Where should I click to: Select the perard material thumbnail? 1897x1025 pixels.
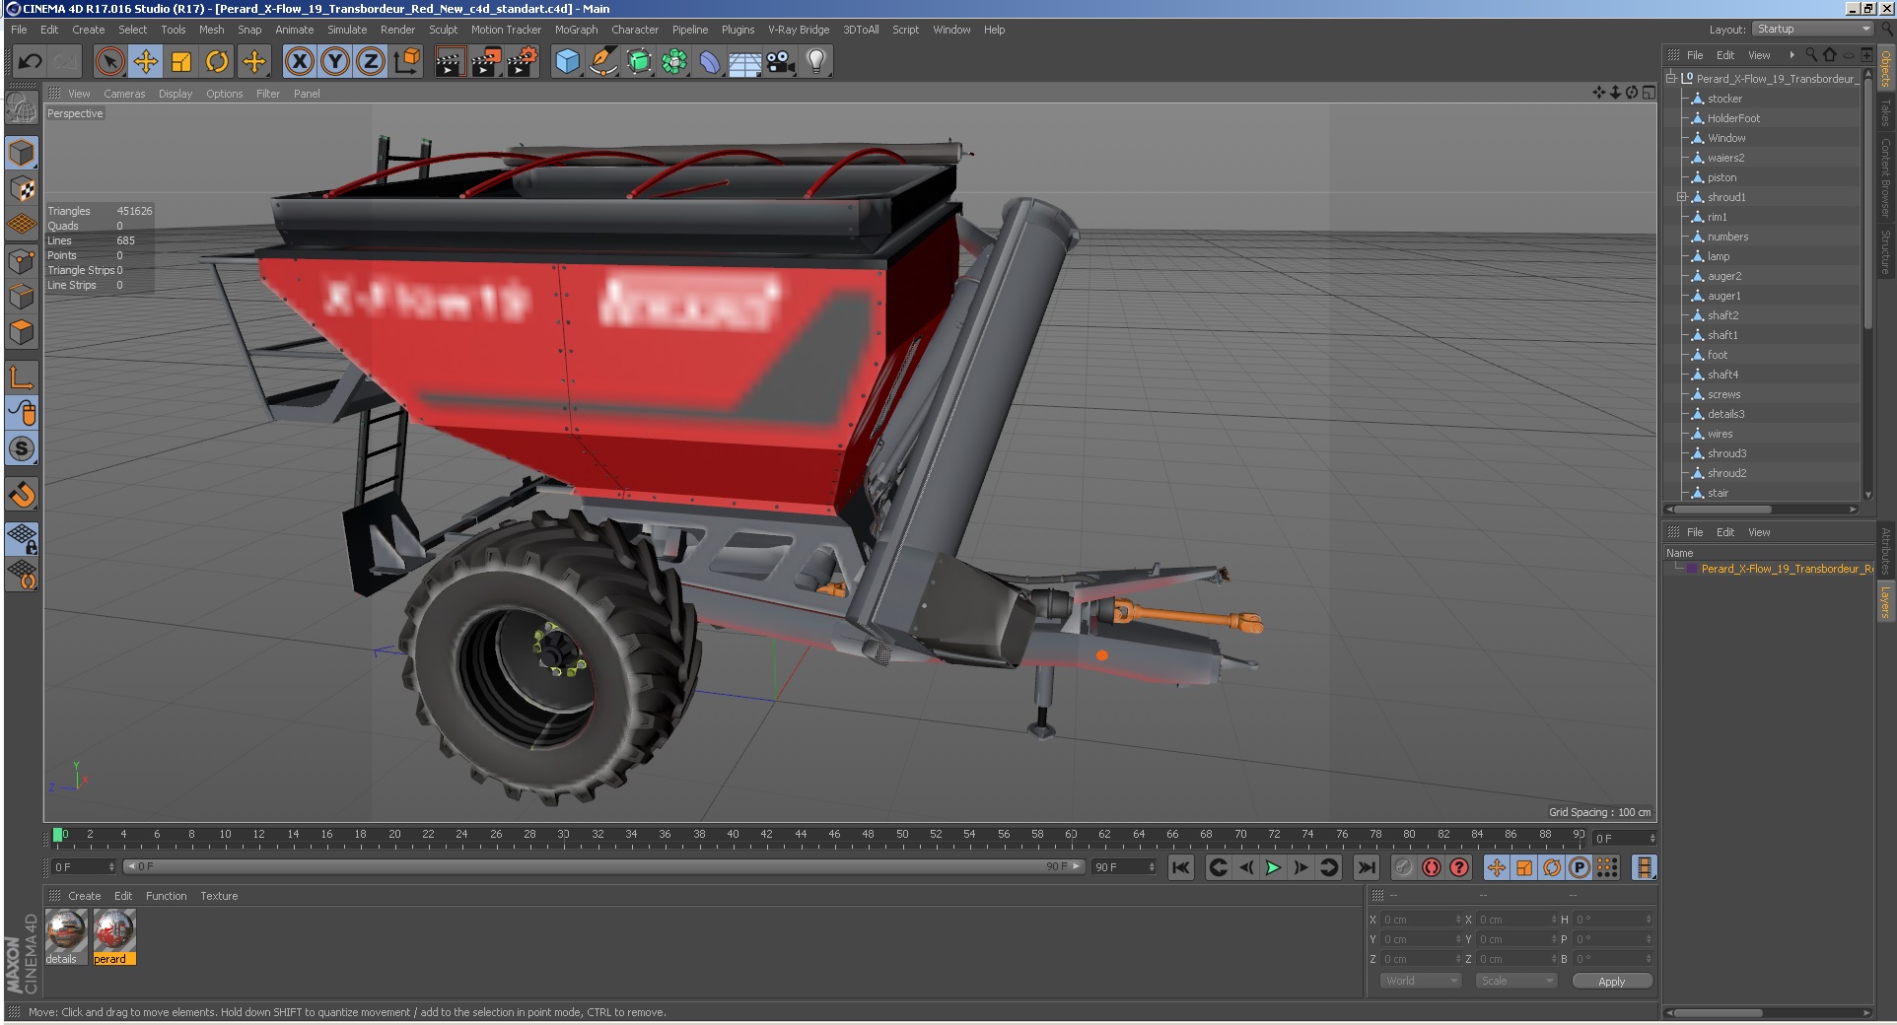pyautogui.click(x=113, y=935)
